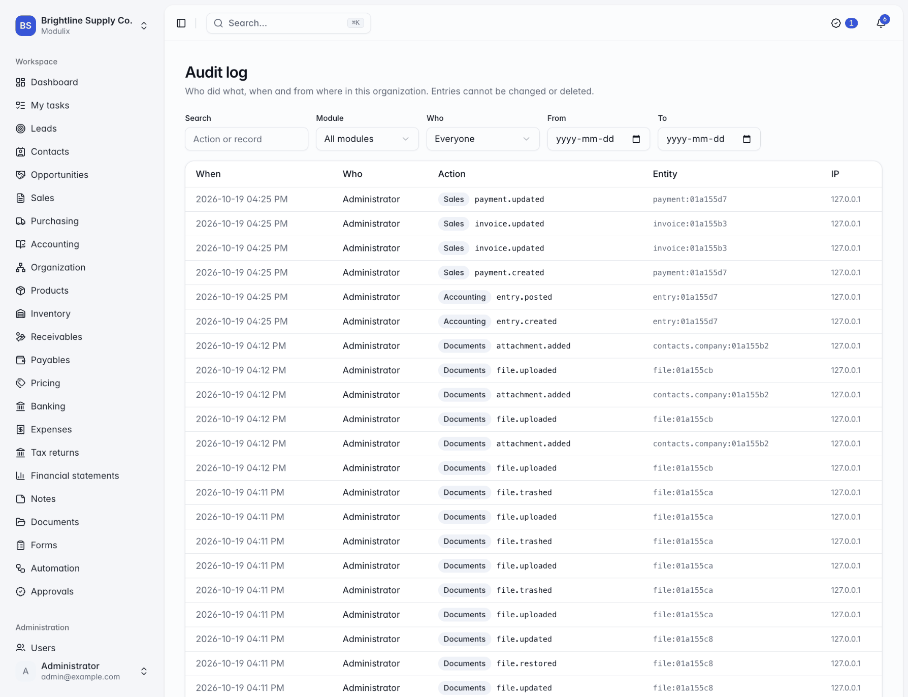Viewport: 908px width, 697px height.
Task: Click the payment.created action text
Action: point(509,272)
